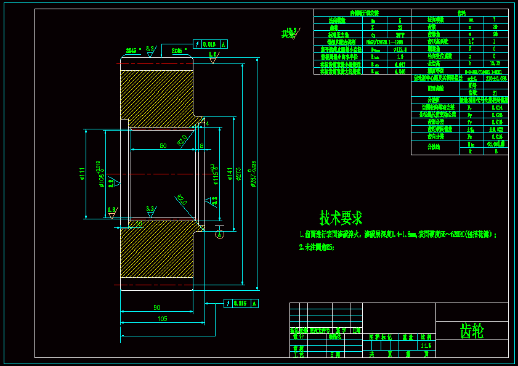Select the datum A circle symbol
The height and width of the screenshot is (366, 518).
220,234
